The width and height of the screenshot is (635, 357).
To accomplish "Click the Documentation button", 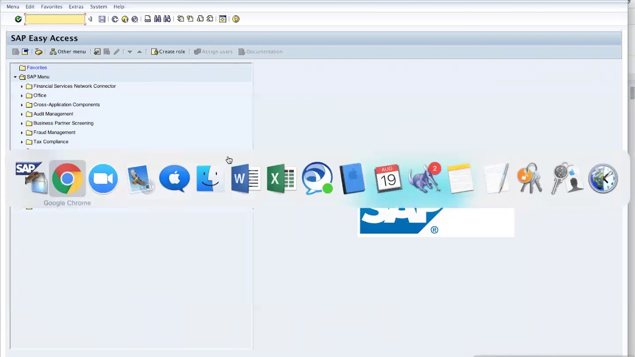I will point(260,52).
